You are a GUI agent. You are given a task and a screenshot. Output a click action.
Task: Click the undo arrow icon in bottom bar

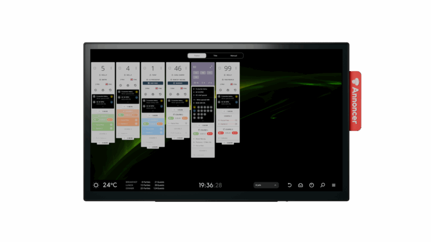290,185
